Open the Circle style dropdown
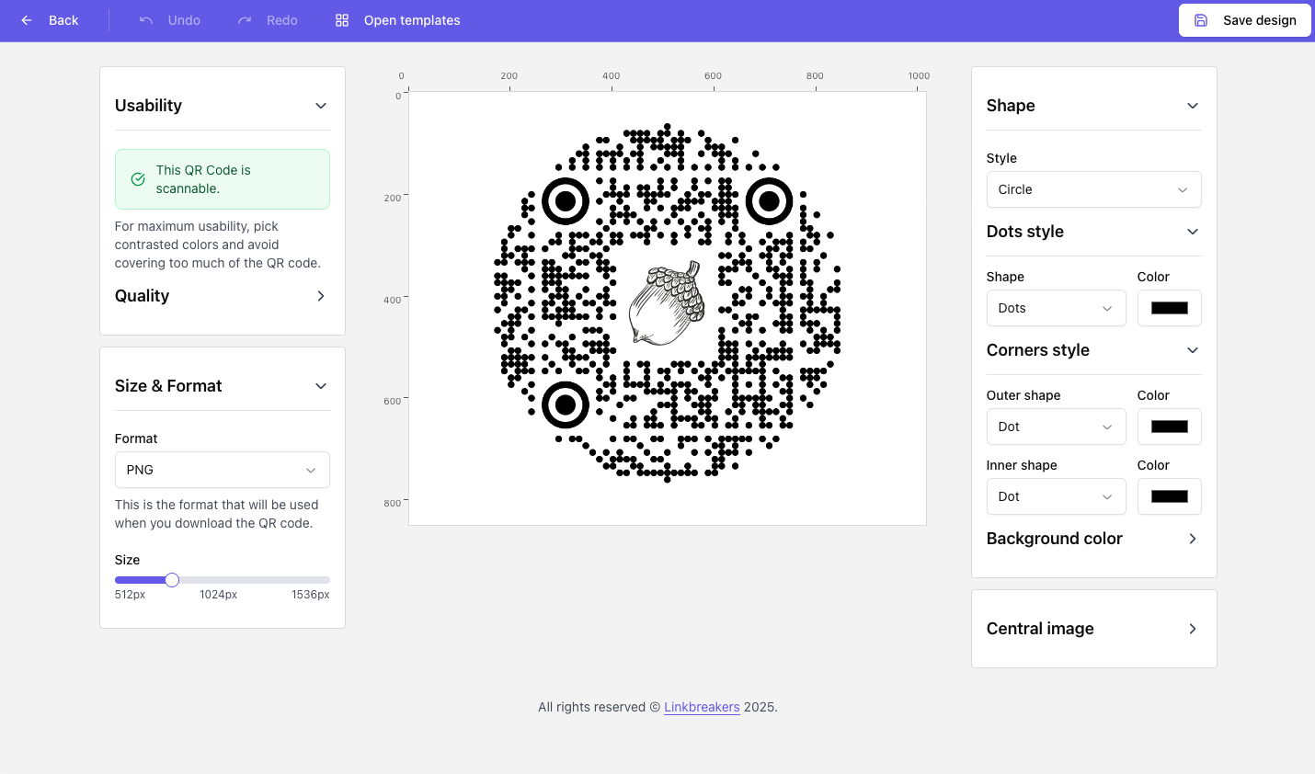This screenshot has width=1315, height=774. tap(1093, 189)
